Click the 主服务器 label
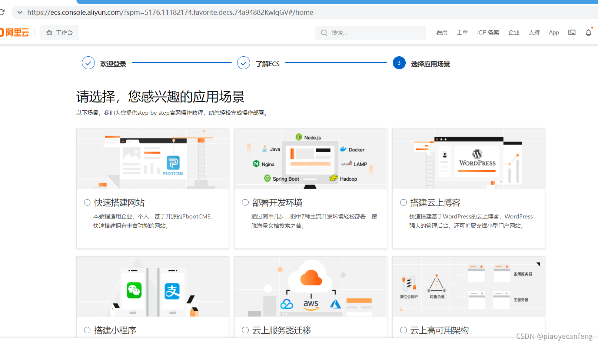 coord(521,300)
